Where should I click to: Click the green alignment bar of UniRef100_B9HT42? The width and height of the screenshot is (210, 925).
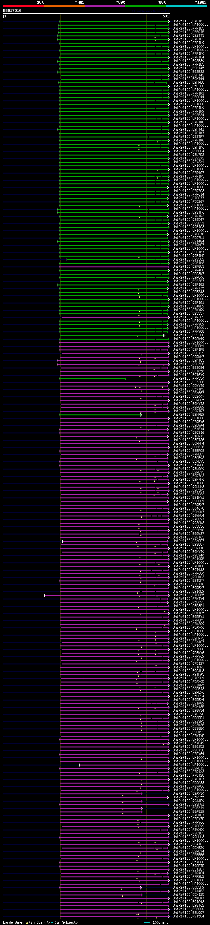coord(115,75)
